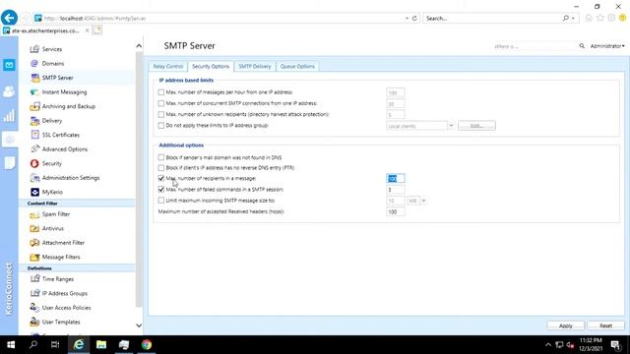Open File Explorer from taskbar

point(101,345)
